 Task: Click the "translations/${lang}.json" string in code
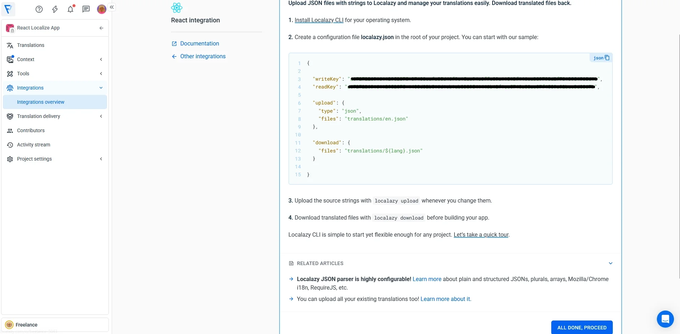click(x=383, y=151)
